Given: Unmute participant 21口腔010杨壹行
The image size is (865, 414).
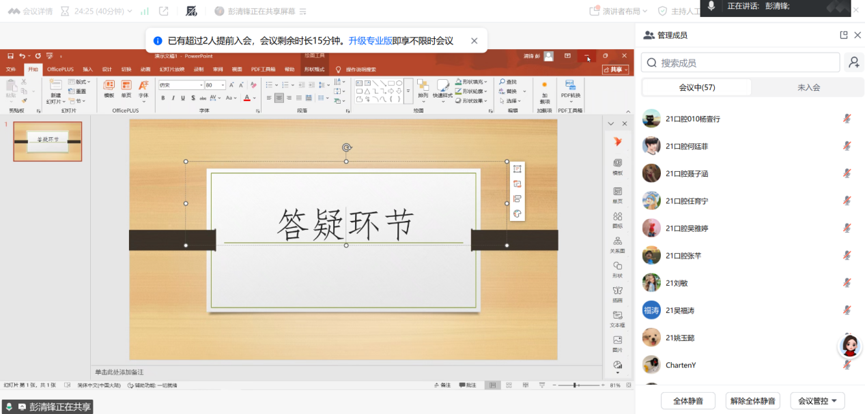Looking at the screenshot, I should coord(847,119).
